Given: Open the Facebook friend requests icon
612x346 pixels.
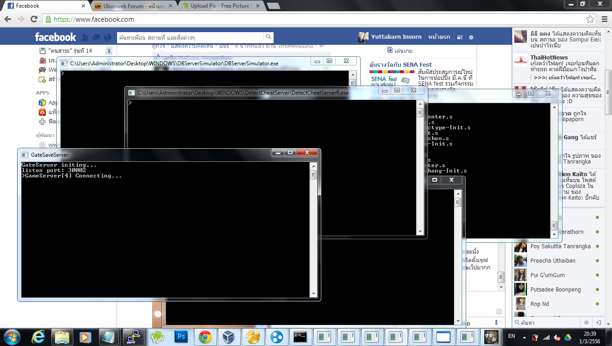Looking at the screenshot, I should 85,37.
